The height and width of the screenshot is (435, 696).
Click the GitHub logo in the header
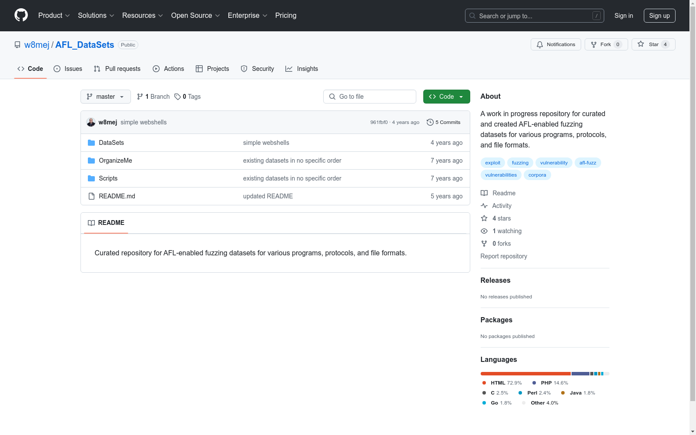point(21,15)
